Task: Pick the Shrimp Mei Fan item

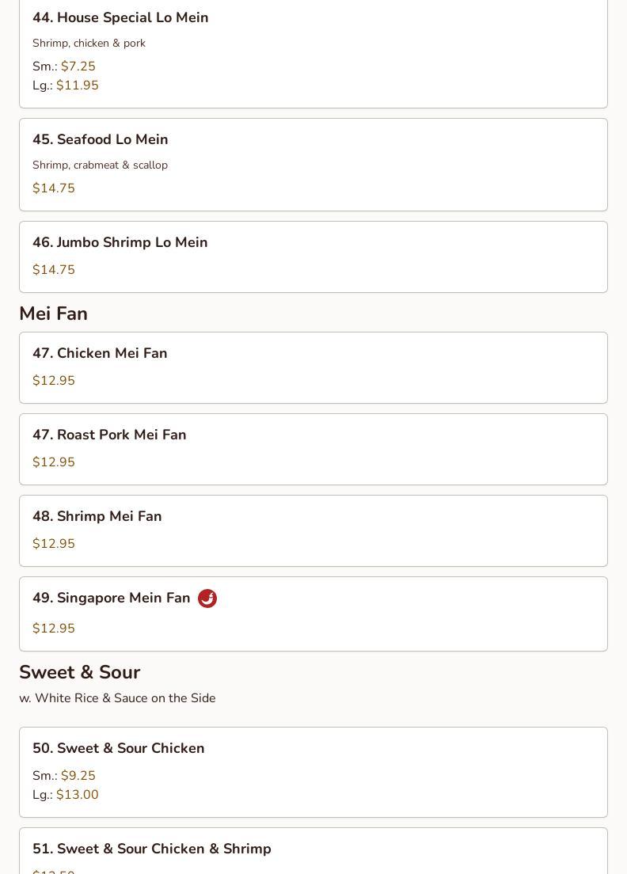Action: click(313, 530)
